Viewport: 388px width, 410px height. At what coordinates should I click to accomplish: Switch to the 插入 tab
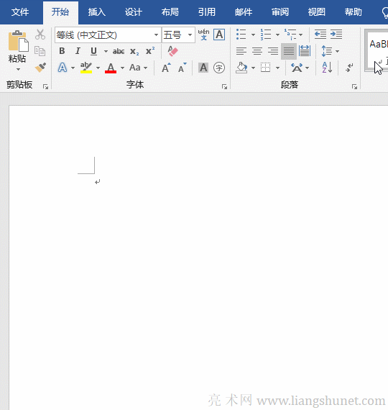click(97, 12)
